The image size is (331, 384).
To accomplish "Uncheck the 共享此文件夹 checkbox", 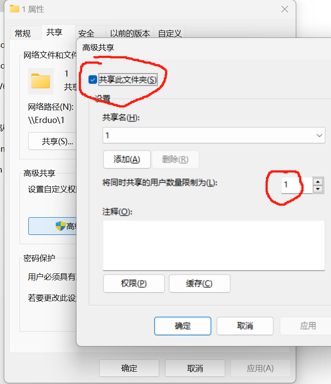I will pos(92,80).
